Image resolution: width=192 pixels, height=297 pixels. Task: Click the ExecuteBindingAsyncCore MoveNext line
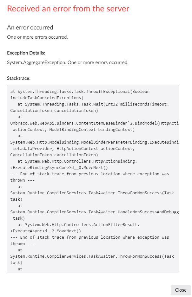click(59, 168)
